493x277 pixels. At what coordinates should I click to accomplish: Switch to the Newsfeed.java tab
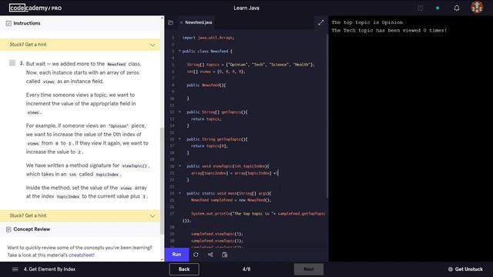pyautogui.click(x=199, y=22)
